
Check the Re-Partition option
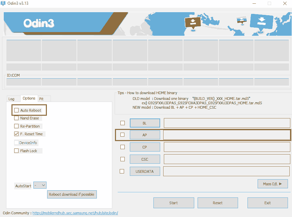17,126
